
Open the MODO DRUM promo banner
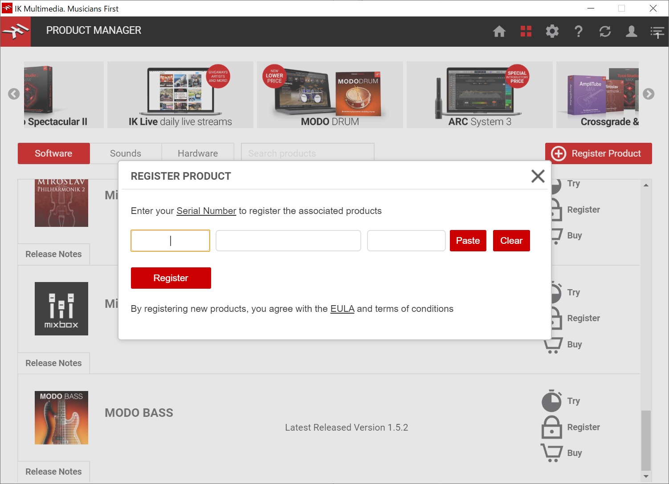click(330, 95)
